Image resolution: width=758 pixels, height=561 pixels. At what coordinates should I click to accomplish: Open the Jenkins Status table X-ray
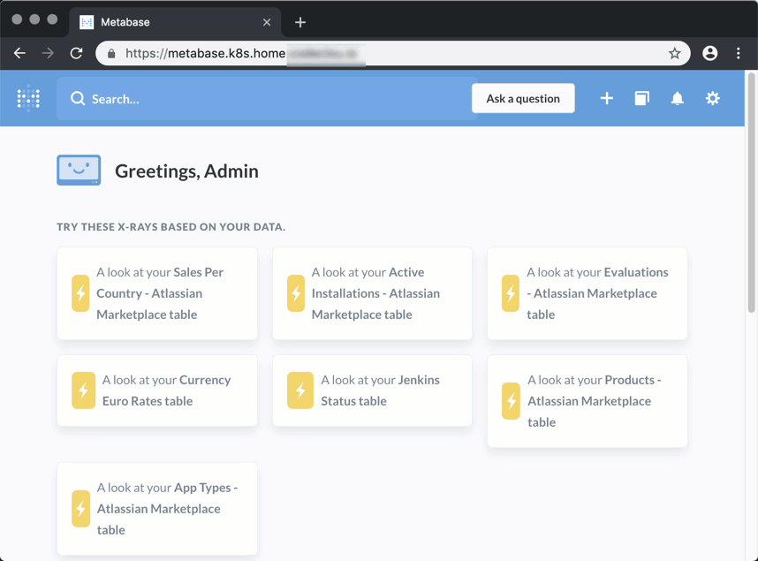(372, 390)
